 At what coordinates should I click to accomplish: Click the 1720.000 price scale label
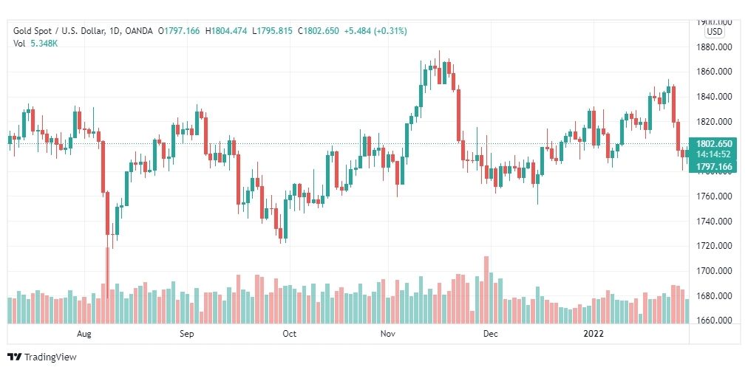[x=714, y=246]
